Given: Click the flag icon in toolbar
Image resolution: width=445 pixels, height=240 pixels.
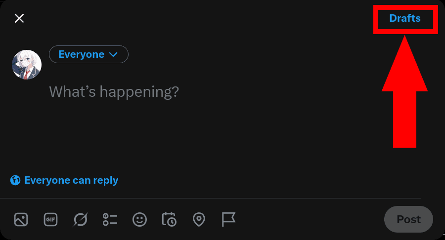Looking at the screenshot, I should coord(228,219).
